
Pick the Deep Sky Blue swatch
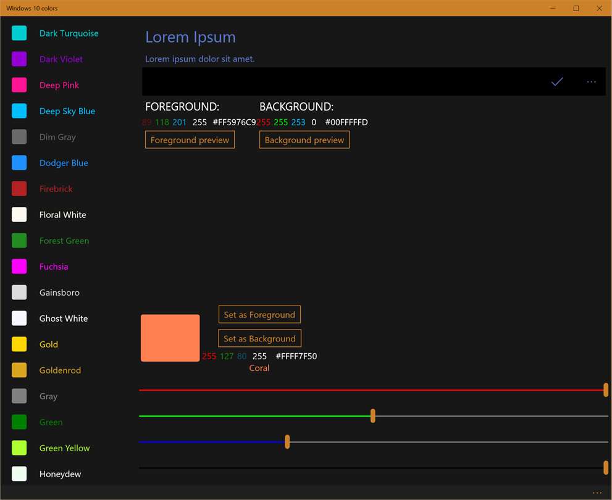tap(19, 110)
